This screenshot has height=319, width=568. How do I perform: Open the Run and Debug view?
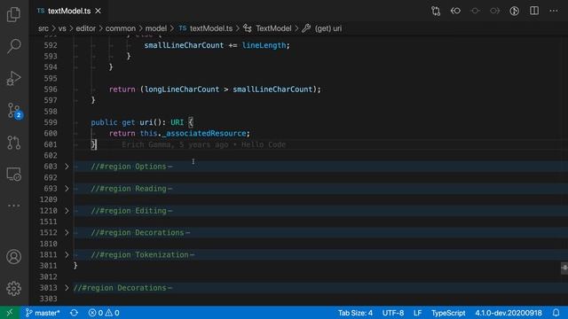click(x=14, y=78)
